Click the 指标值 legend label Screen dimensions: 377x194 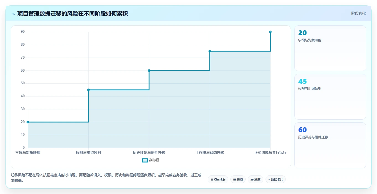[x=154, y=160]
